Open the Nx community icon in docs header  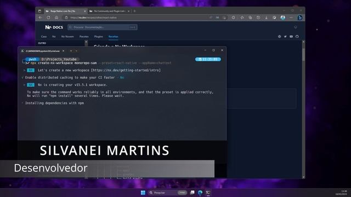(279, 37)
